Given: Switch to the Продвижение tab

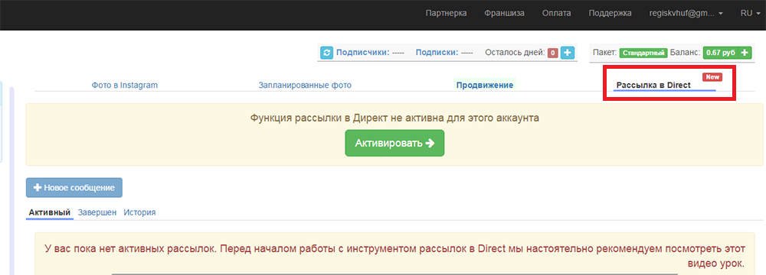Looking at the screenshot, I should pos(485,85).
